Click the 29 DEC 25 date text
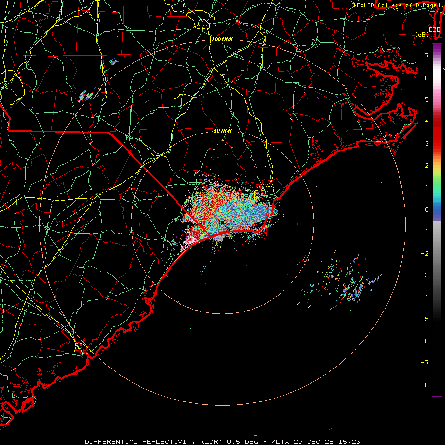This screenshot has width=445, height=445. pos(313,442)
